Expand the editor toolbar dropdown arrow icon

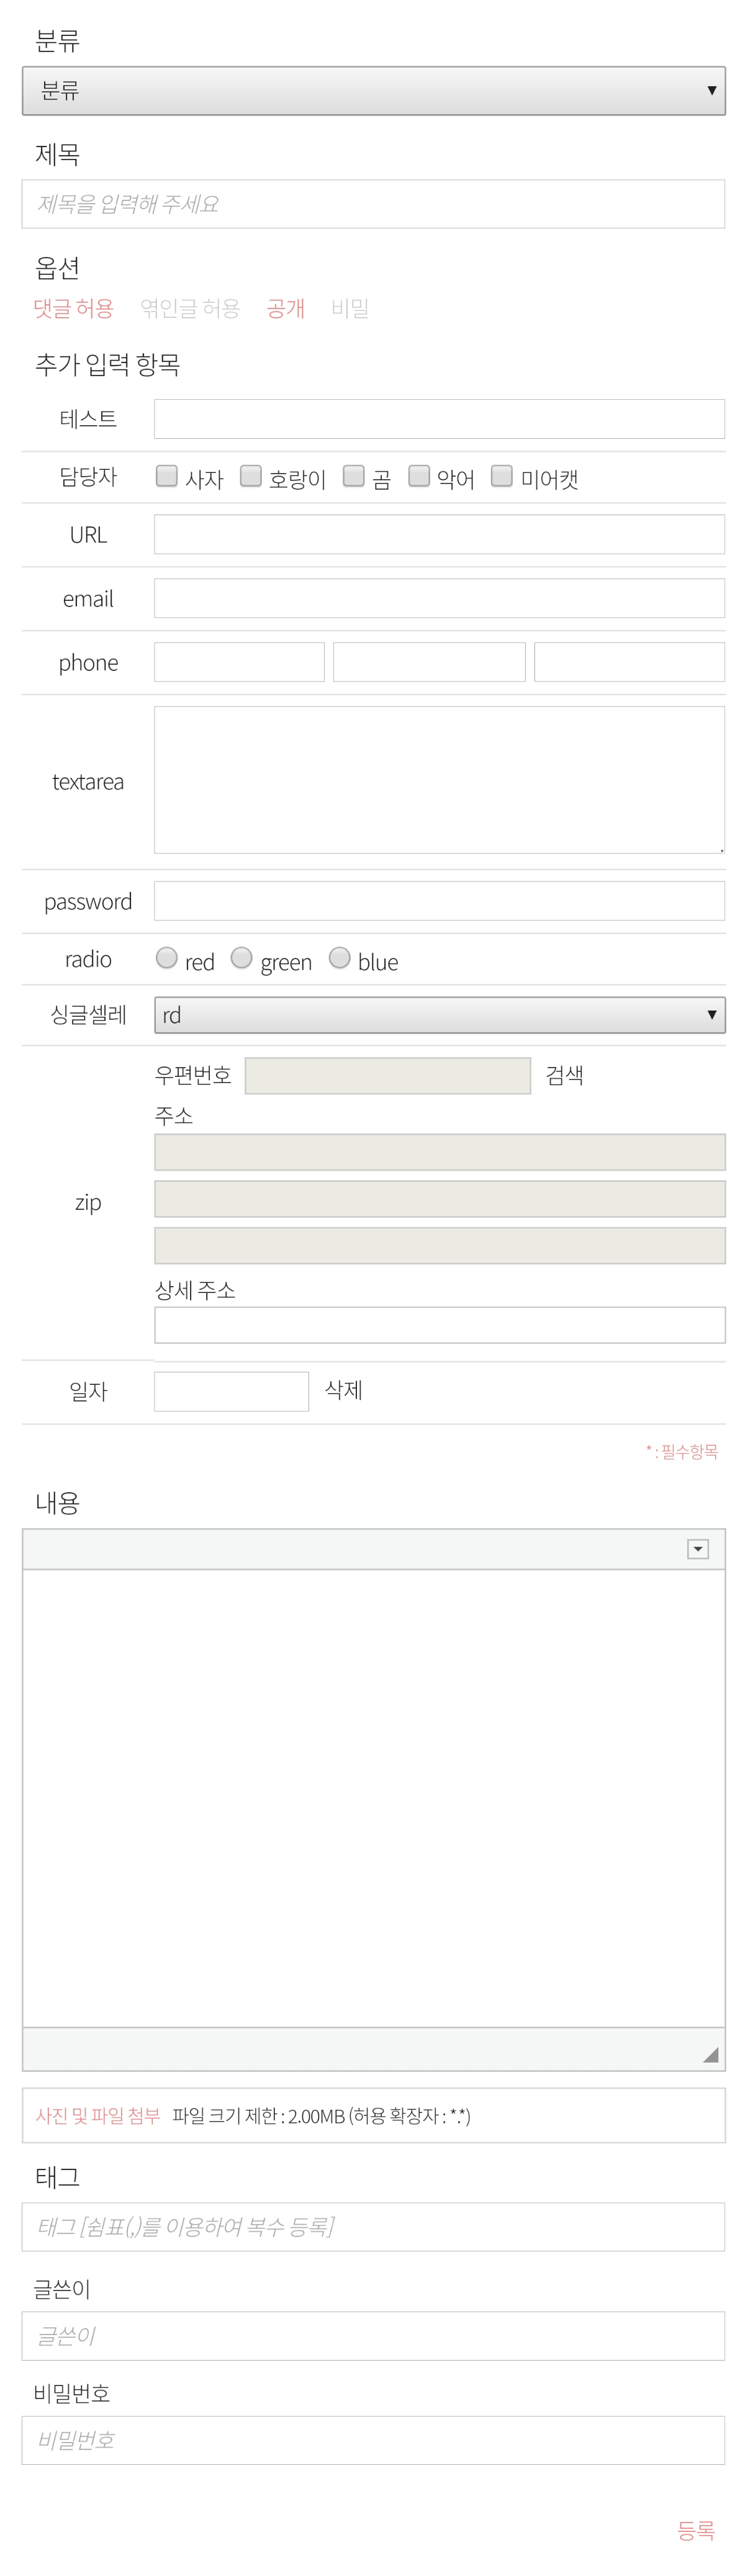[698, 1549]
